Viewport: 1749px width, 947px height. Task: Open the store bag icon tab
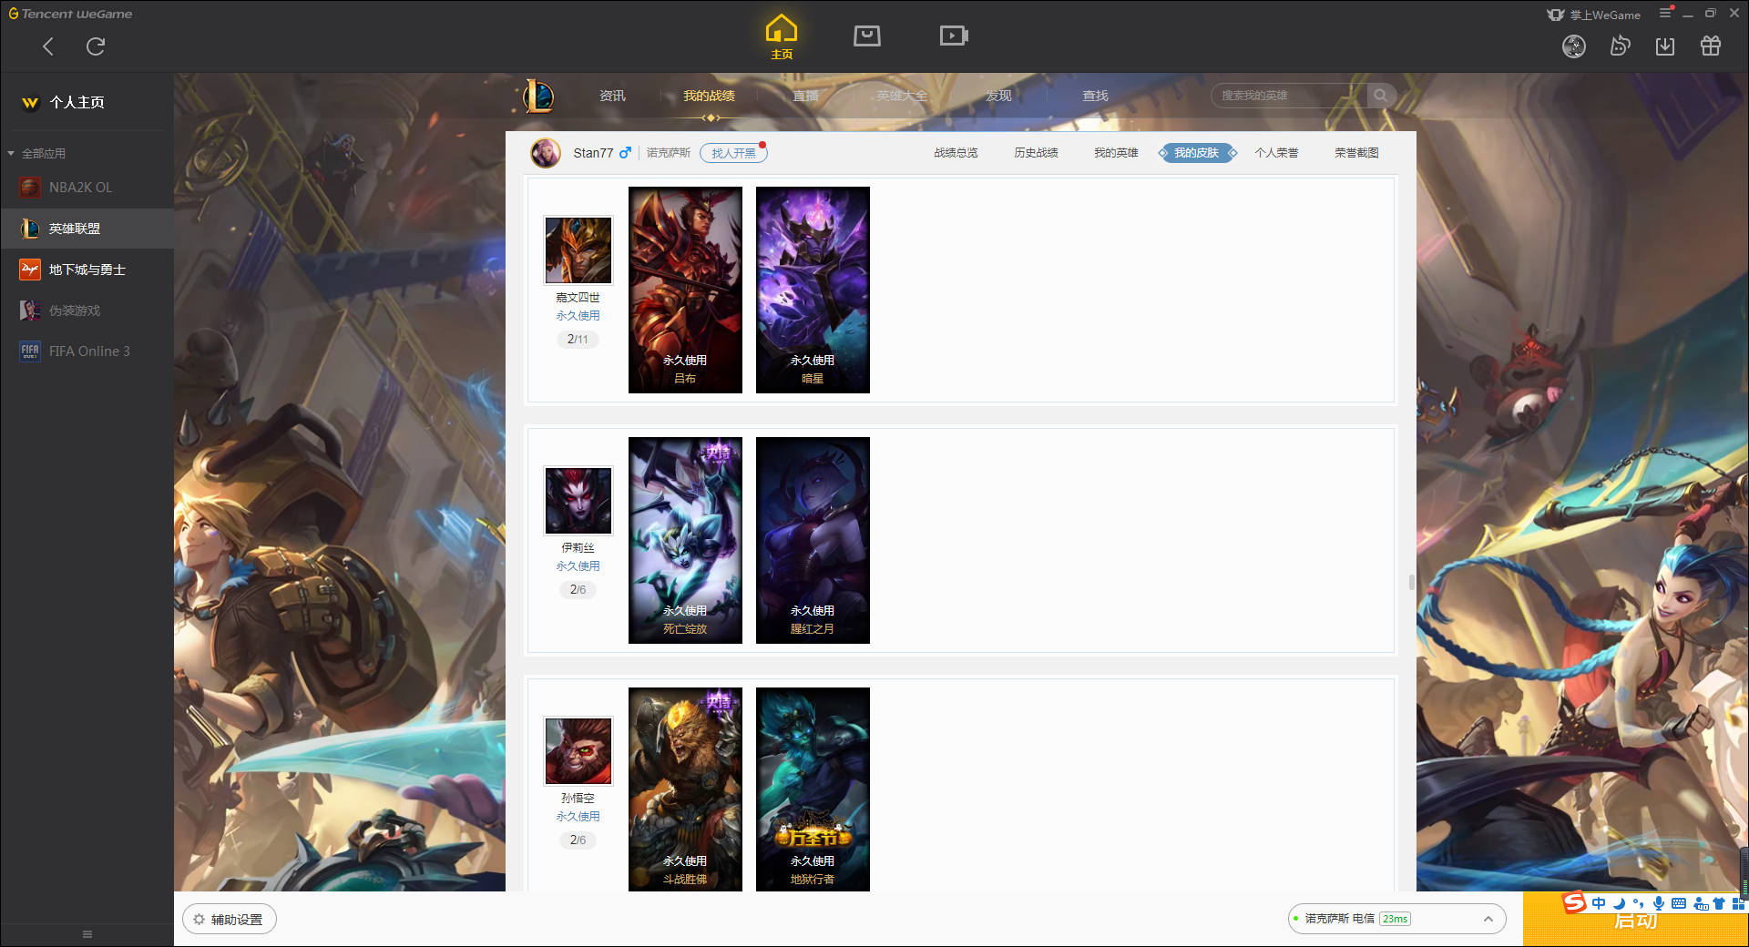tap(867, 36)
